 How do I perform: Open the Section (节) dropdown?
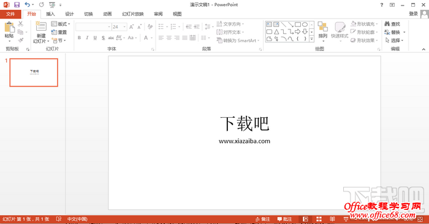(x=59, y=41)
